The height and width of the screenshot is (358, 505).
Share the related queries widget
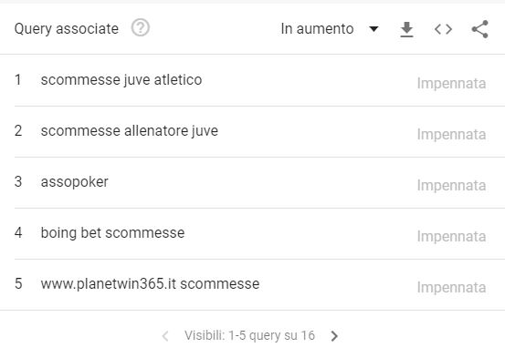click(479, 29)
